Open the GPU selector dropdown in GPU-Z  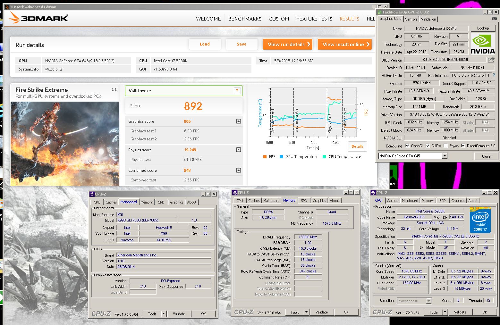click(x=445, y=156)
